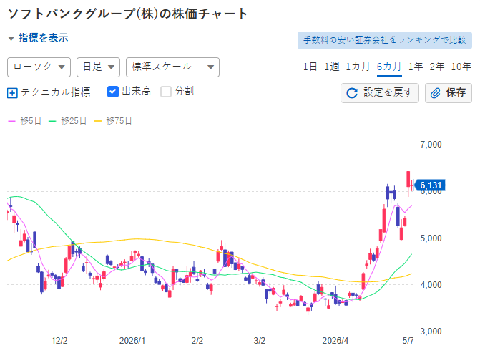Select the 1カ月 period tab
This screenshot has width=480, height=353.
(x=358, y=67)
